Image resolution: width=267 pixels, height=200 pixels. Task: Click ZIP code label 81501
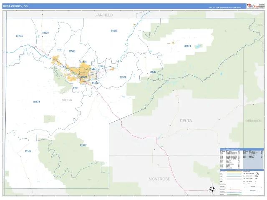pos(84,77)
